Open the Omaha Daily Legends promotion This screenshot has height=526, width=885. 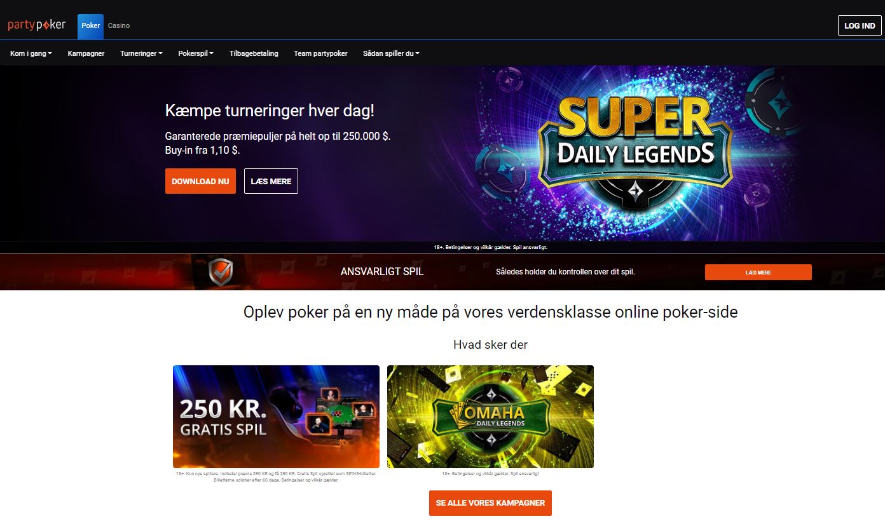coord(490,417)
